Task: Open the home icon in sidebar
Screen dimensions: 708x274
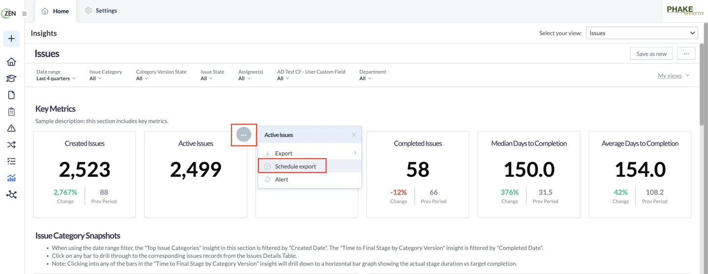Action: 11,62
